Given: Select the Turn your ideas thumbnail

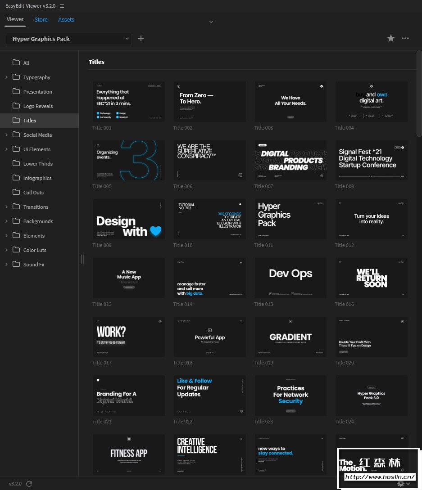Looking at the screenshot, I should pyautogui.click(x=371, y=219).
